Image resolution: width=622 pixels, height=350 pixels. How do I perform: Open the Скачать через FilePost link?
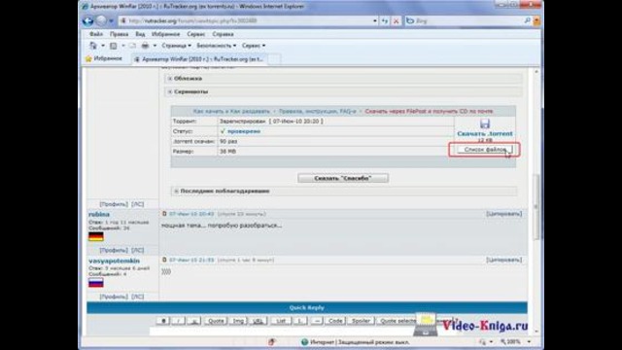(x=429, y=111)
